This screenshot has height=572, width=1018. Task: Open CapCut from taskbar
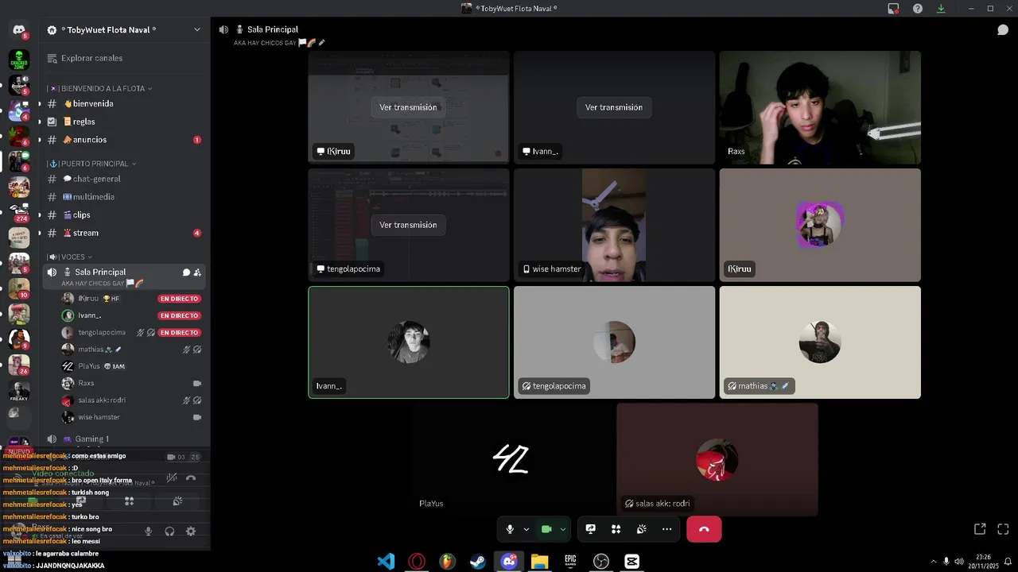(x=632, y=562)
